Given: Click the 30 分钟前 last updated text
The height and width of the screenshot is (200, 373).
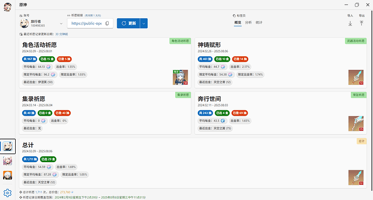Looking at the screenshot, I should pos(62,34).
